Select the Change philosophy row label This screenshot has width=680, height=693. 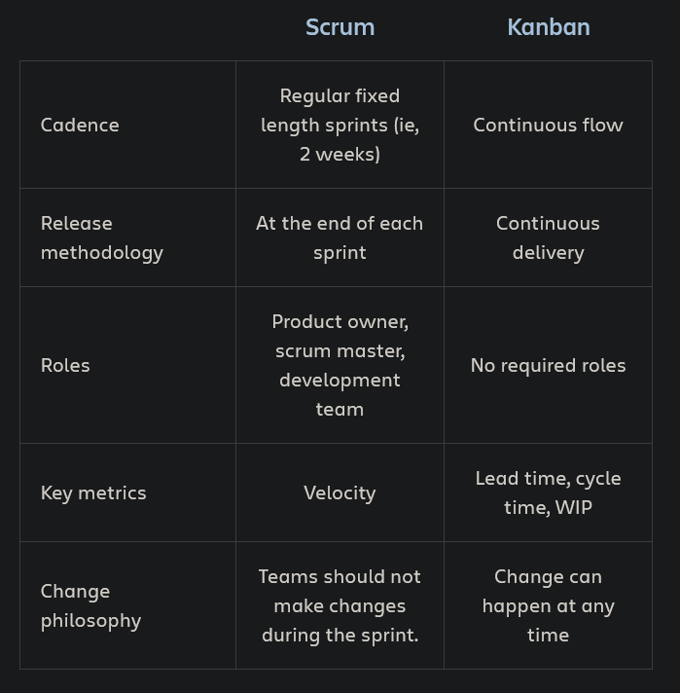pyautogui.click(x=90, y=606)
